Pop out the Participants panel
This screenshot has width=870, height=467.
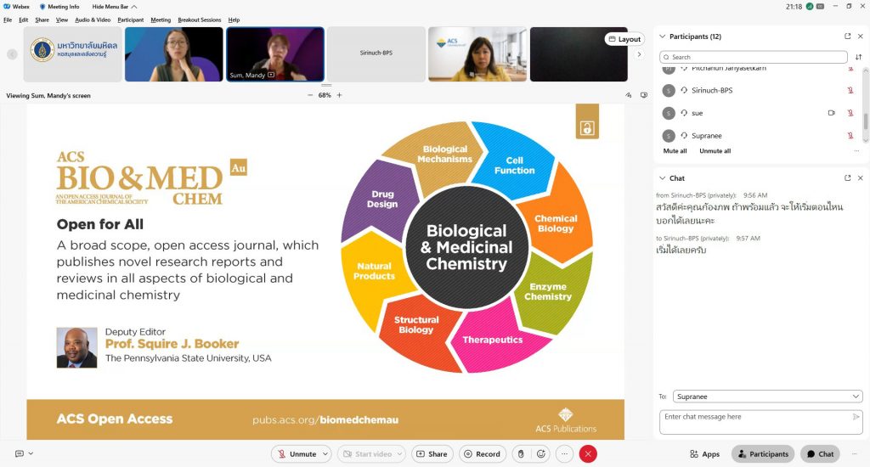pyautogui.click(x=847, y=37)
